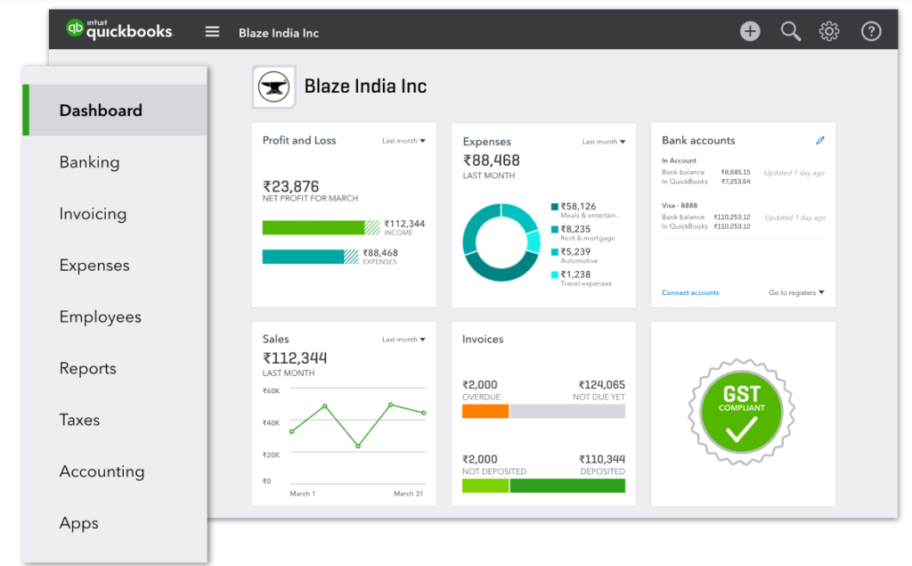
Task: Open the search magnifier icon
Action: pyautogui.click(x=790, y=32)
